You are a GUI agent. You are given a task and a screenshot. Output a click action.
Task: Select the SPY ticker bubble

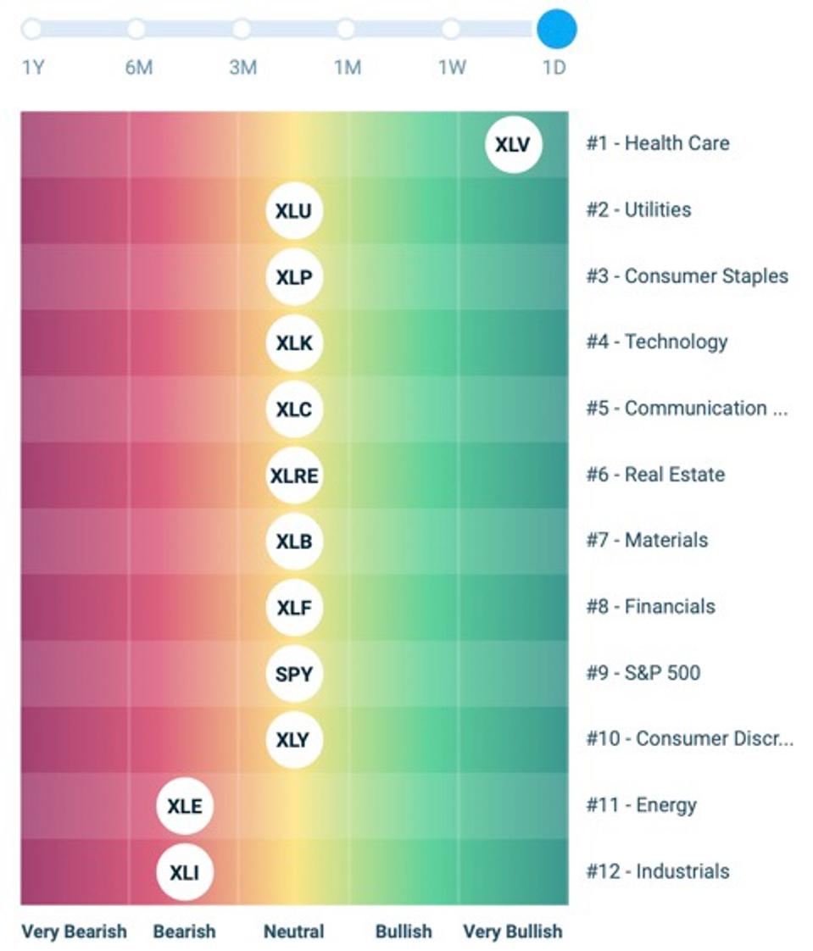point(294,674)
